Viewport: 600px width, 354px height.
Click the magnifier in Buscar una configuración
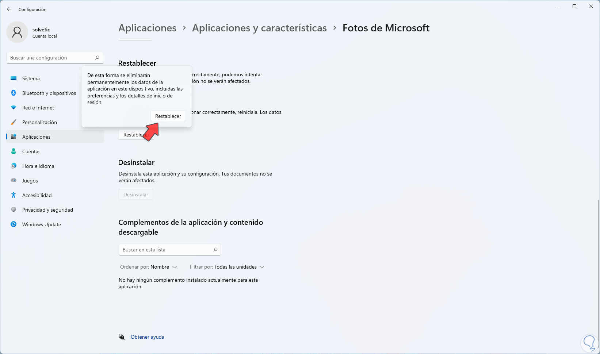97,58
